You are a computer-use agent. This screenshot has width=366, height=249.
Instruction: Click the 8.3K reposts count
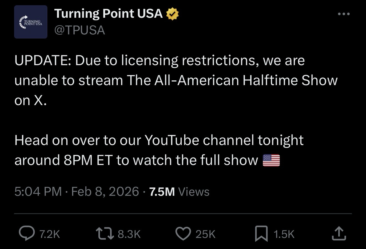pyautogui.click(x=129, y=234)
